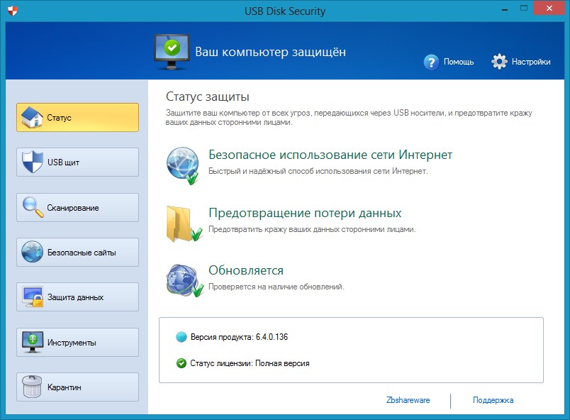Click the blue product version bullet icon
Image resolution: width=570 pixels, height=420 pixels.
[181, 336]
